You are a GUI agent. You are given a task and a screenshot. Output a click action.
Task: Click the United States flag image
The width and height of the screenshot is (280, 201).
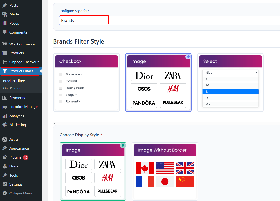(165, 168)
